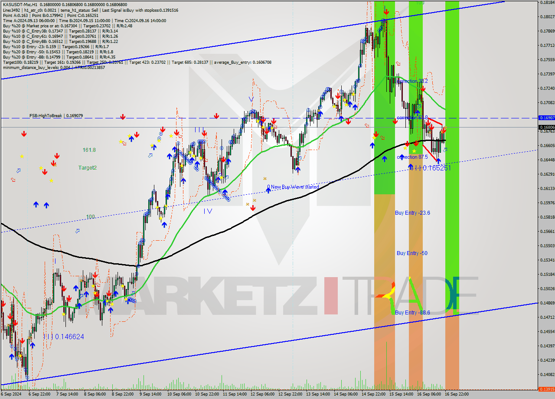Image resolution: width=555 pixels, height=399 pixels.
Task: Click the 'Buy %20 @ Entry -88' info line
Action: point(59,57)
